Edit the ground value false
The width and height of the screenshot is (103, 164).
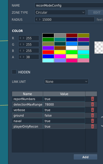point(64,115)
